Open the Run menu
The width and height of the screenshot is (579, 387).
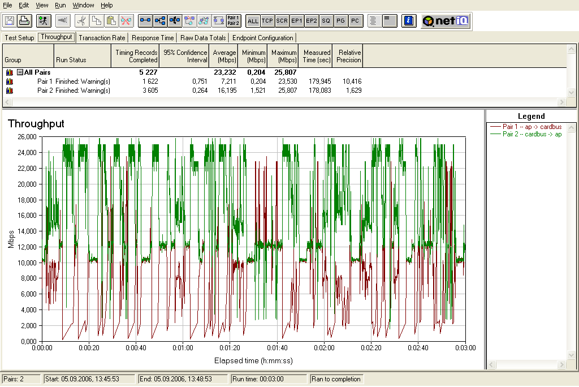[60, 5]
